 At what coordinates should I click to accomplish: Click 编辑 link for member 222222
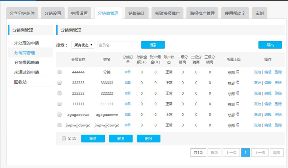coord(268,93)
